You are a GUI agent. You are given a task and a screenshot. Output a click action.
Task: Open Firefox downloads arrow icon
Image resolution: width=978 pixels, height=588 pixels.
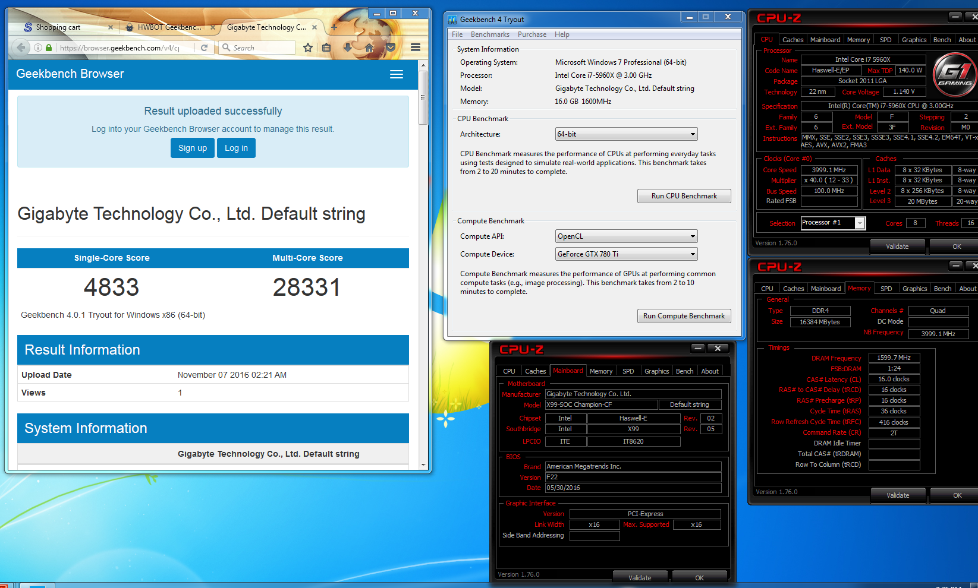point(348,48)
